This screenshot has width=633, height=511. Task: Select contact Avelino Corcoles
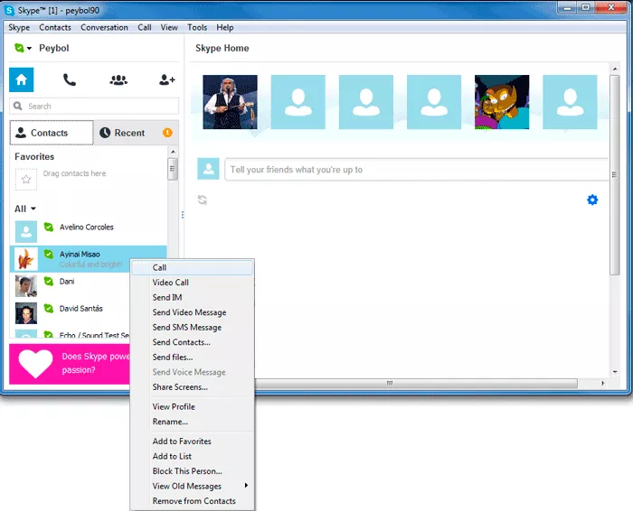coord(88,232)
